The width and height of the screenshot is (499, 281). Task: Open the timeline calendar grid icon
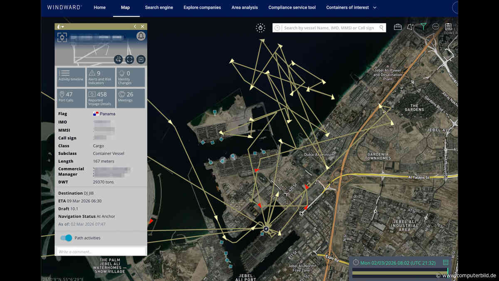pyautogui.click(x=445, y=262)
